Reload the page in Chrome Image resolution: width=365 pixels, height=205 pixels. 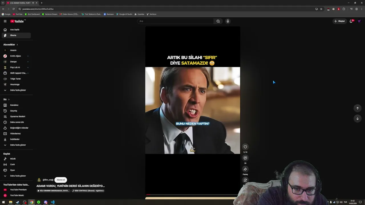tap(13, 9)
